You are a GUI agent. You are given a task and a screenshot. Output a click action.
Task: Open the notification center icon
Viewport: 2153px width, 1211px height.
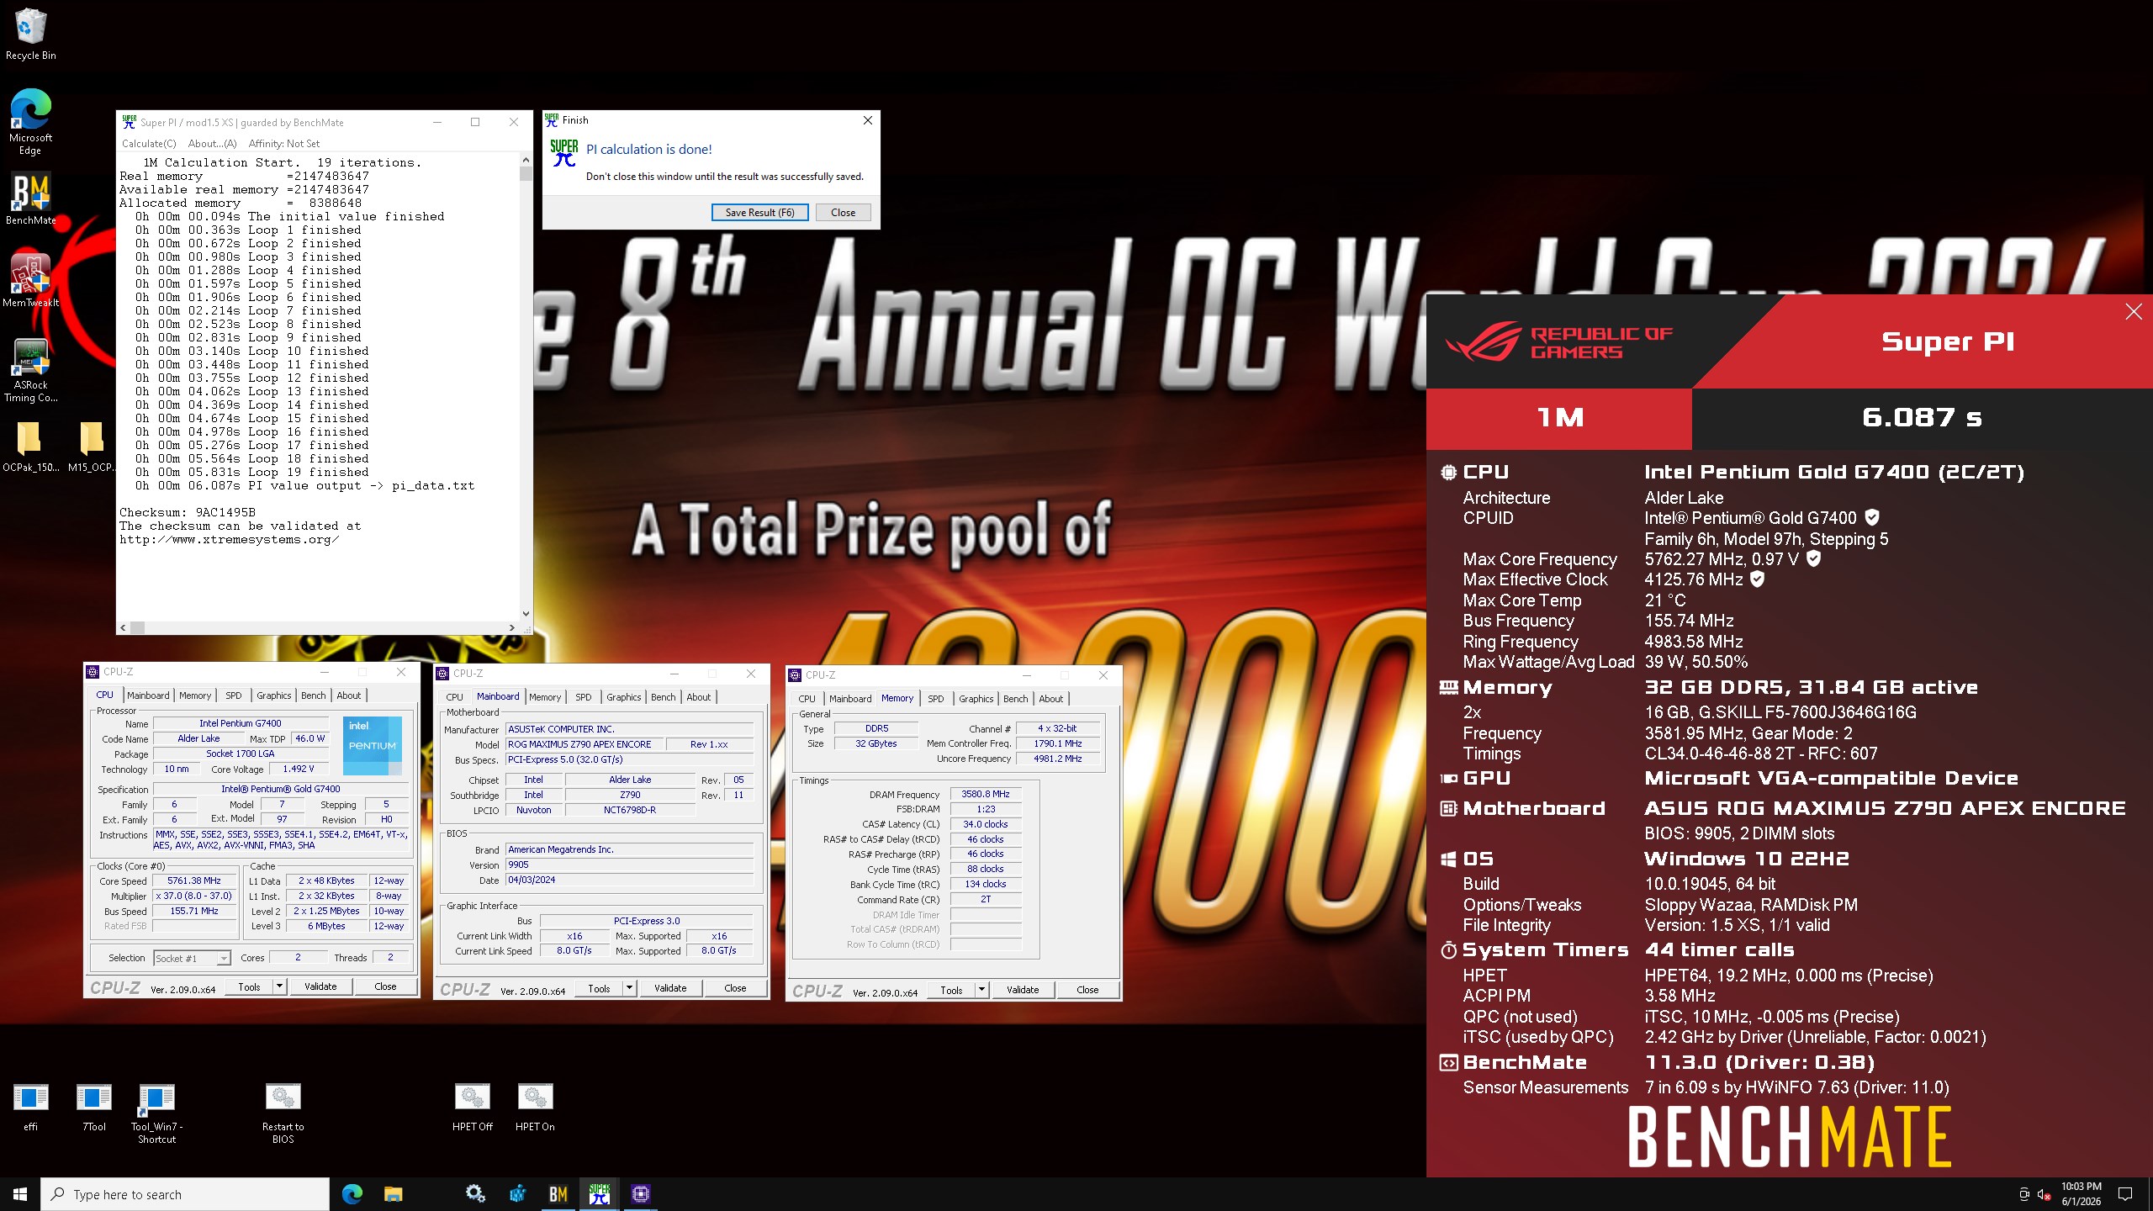click(x=2125, y=1194)
